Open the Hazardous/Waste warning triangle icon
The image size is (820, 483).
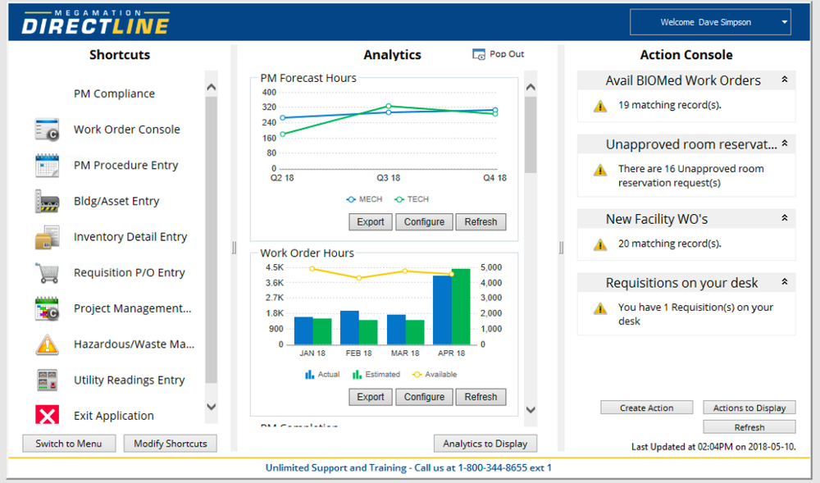47,344
